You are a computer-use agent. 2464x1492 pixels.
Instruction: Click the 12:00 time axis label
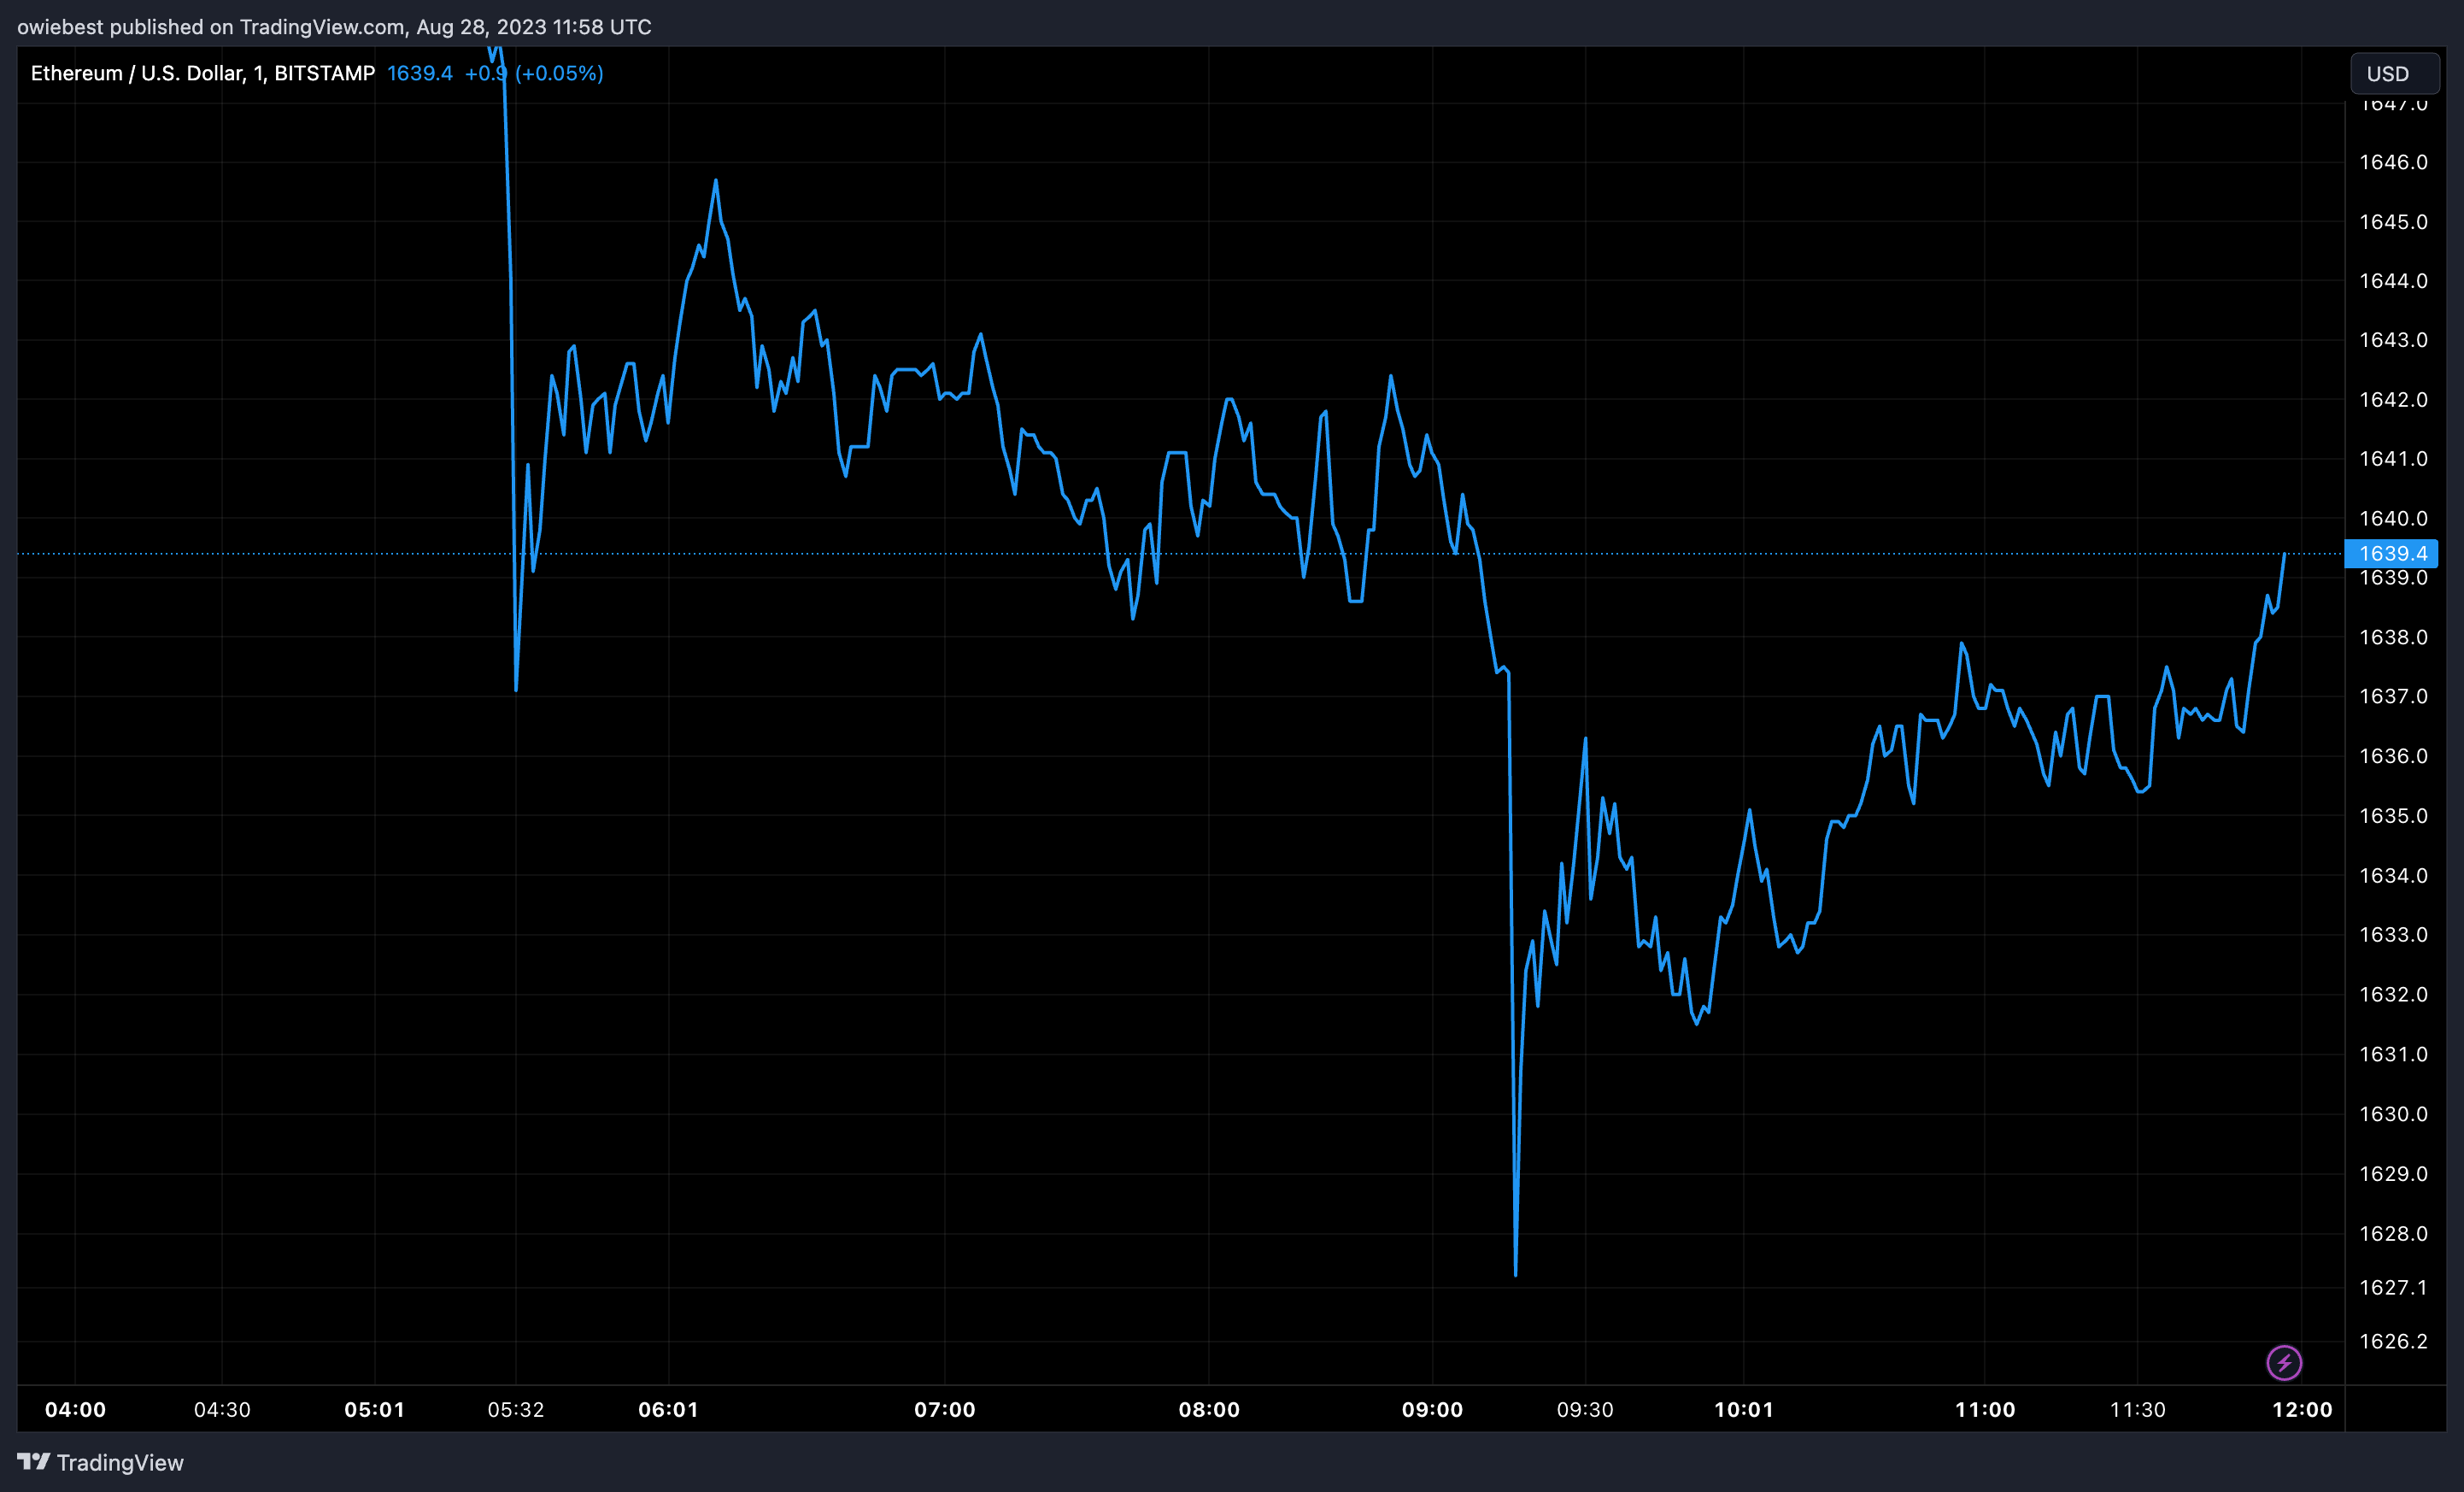(2302, 1409)
